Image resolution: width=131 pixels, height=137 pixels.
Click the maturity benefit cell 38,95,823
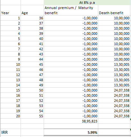point(71,121)
